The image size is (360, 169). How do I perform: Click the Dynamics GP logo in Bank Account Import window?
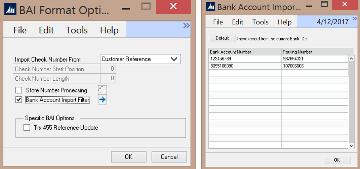(211, 7)
